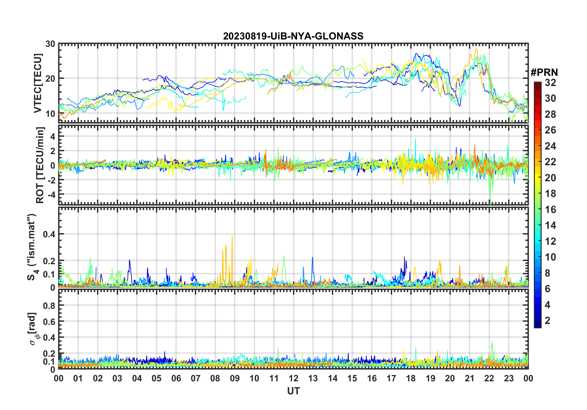The height and width of the screenshot is (410, 587).
Task: Click x-axis tick label 23
Action: point(509,378)
